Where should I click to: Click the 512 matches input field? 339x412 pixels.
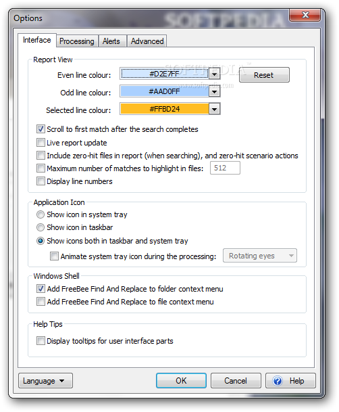click(225, 168)
